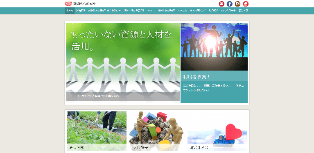This screenshot has width=314, height=153.
Task: Open the red YouTube icon link
Action: 246,4
